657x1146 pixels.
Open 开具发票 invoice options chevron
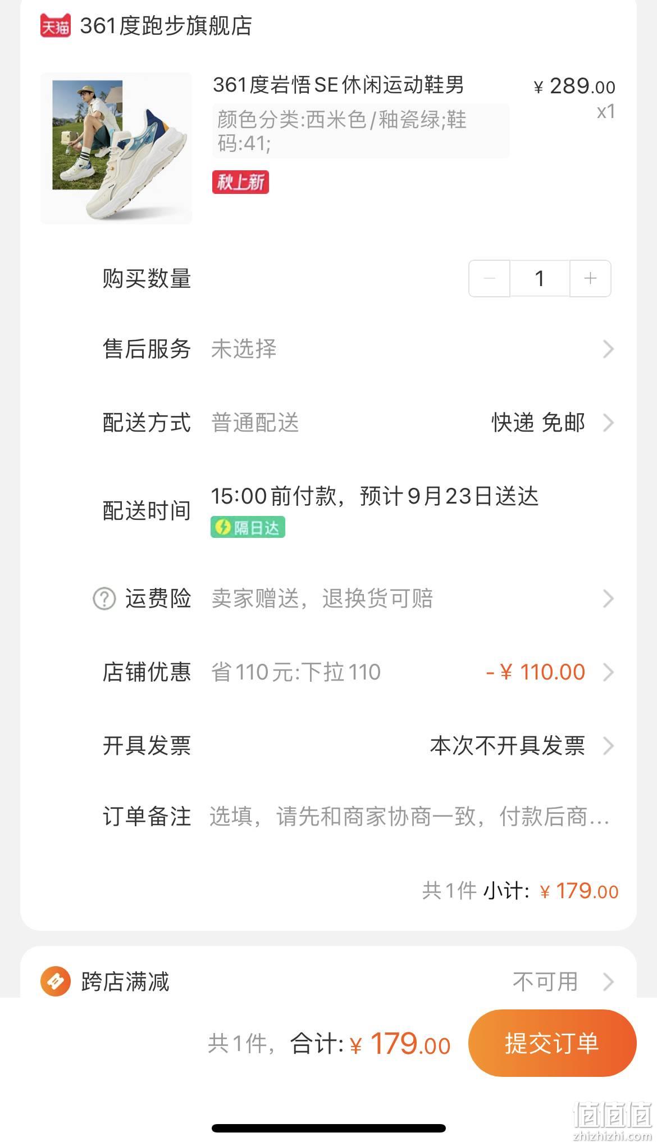tap(608, 746)
